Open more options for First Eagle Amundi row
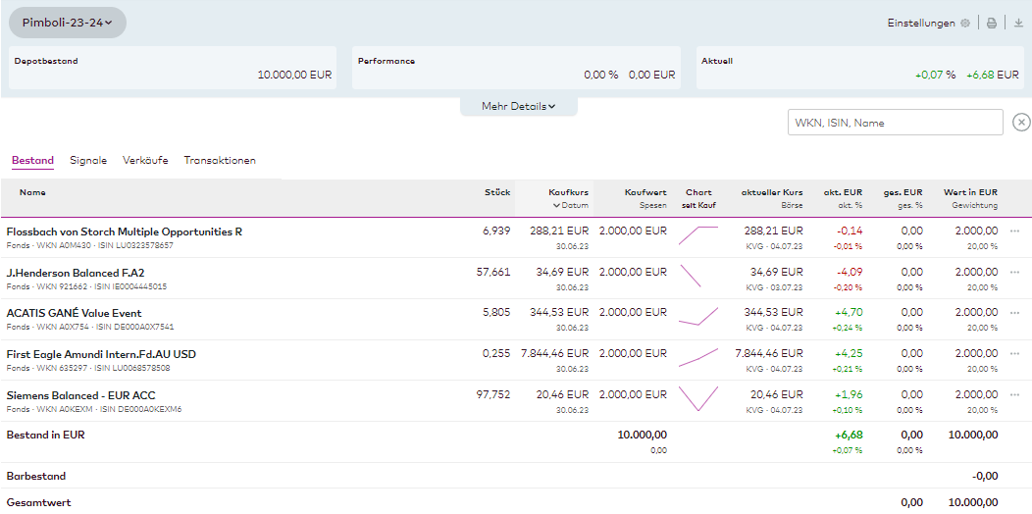 point(1013,353)
